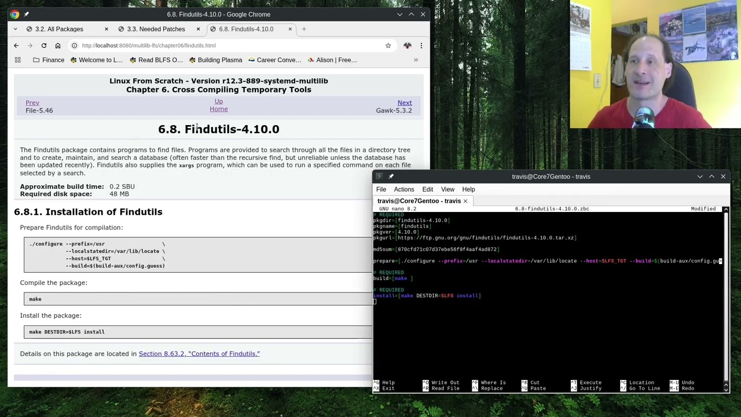Open the apps grid in bookmarks bar

pos(17,60)
